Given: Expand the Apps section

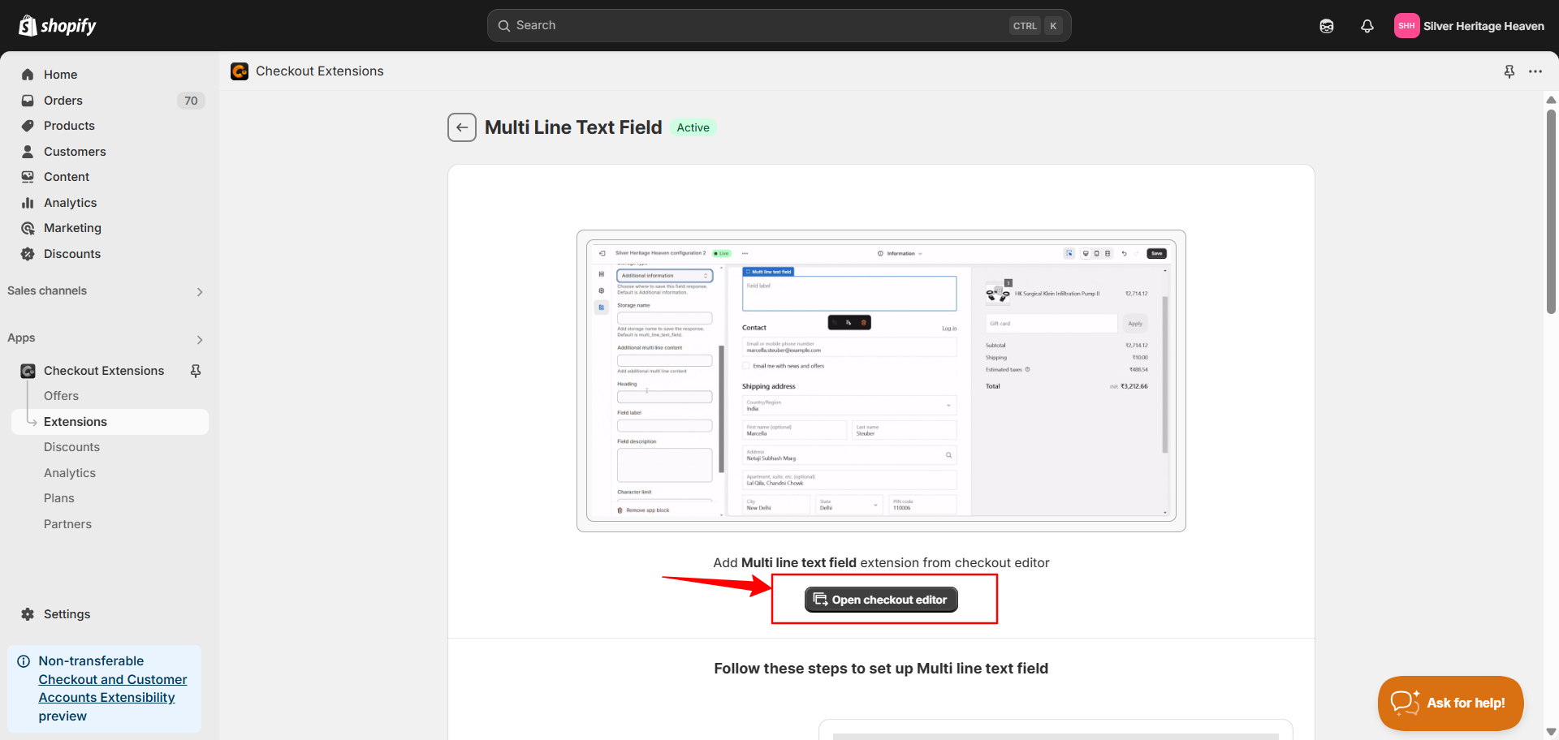Looking at the screenshot, I should (x=200, y=339).
